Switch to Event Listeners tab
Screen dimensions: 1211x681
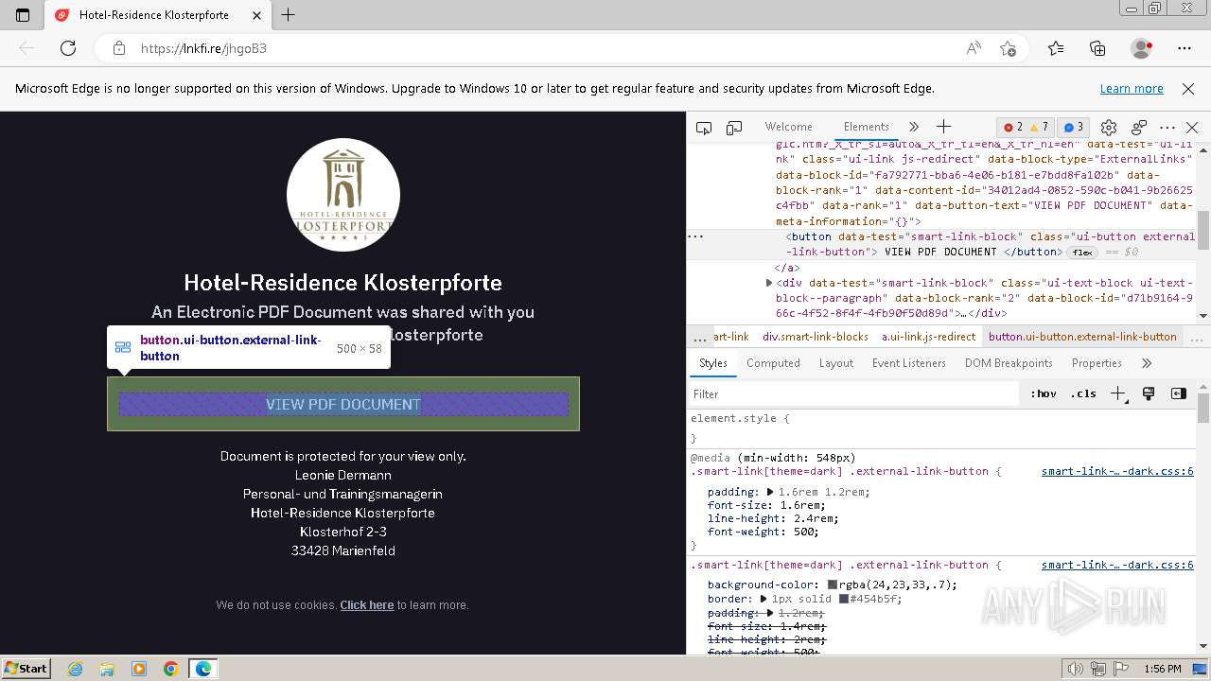(x=909, y=363)
